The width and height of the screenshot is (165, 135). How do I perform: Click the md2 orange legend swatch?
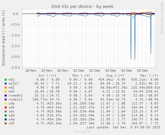(6, 88)
